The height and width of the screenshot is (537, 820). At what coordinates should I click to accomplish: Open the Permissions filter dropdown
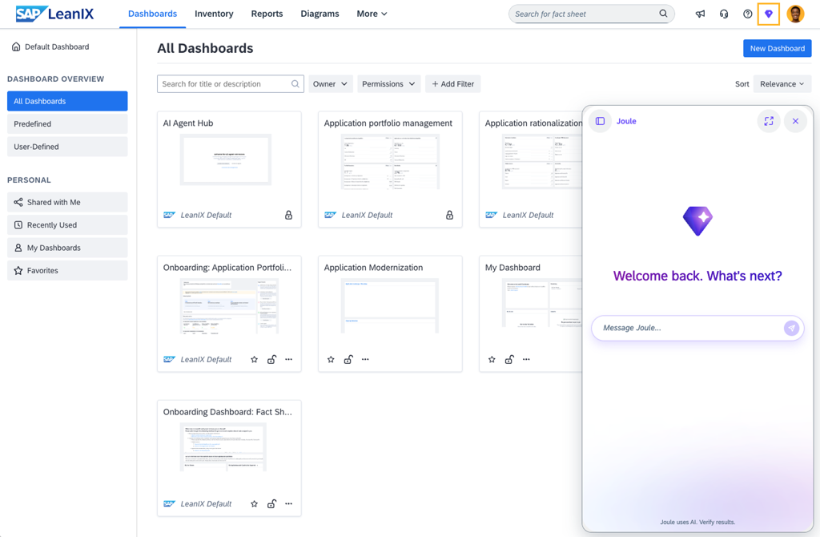click(x=388, y=83)
